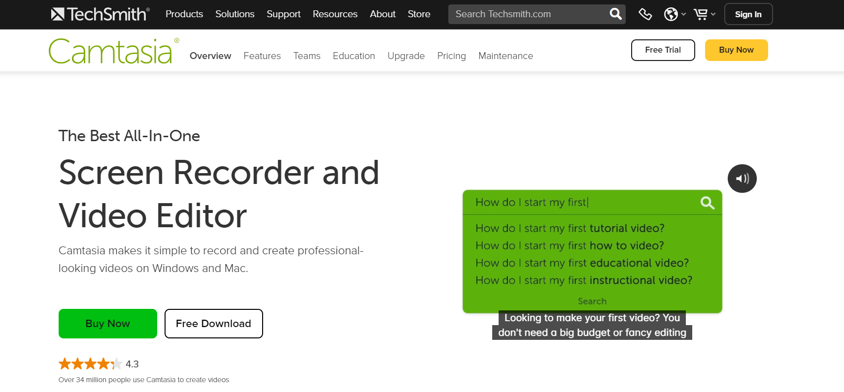This screenshot has width=844, height=392.
Task: Open the globe language selector
Action: [x=674, y=14]
